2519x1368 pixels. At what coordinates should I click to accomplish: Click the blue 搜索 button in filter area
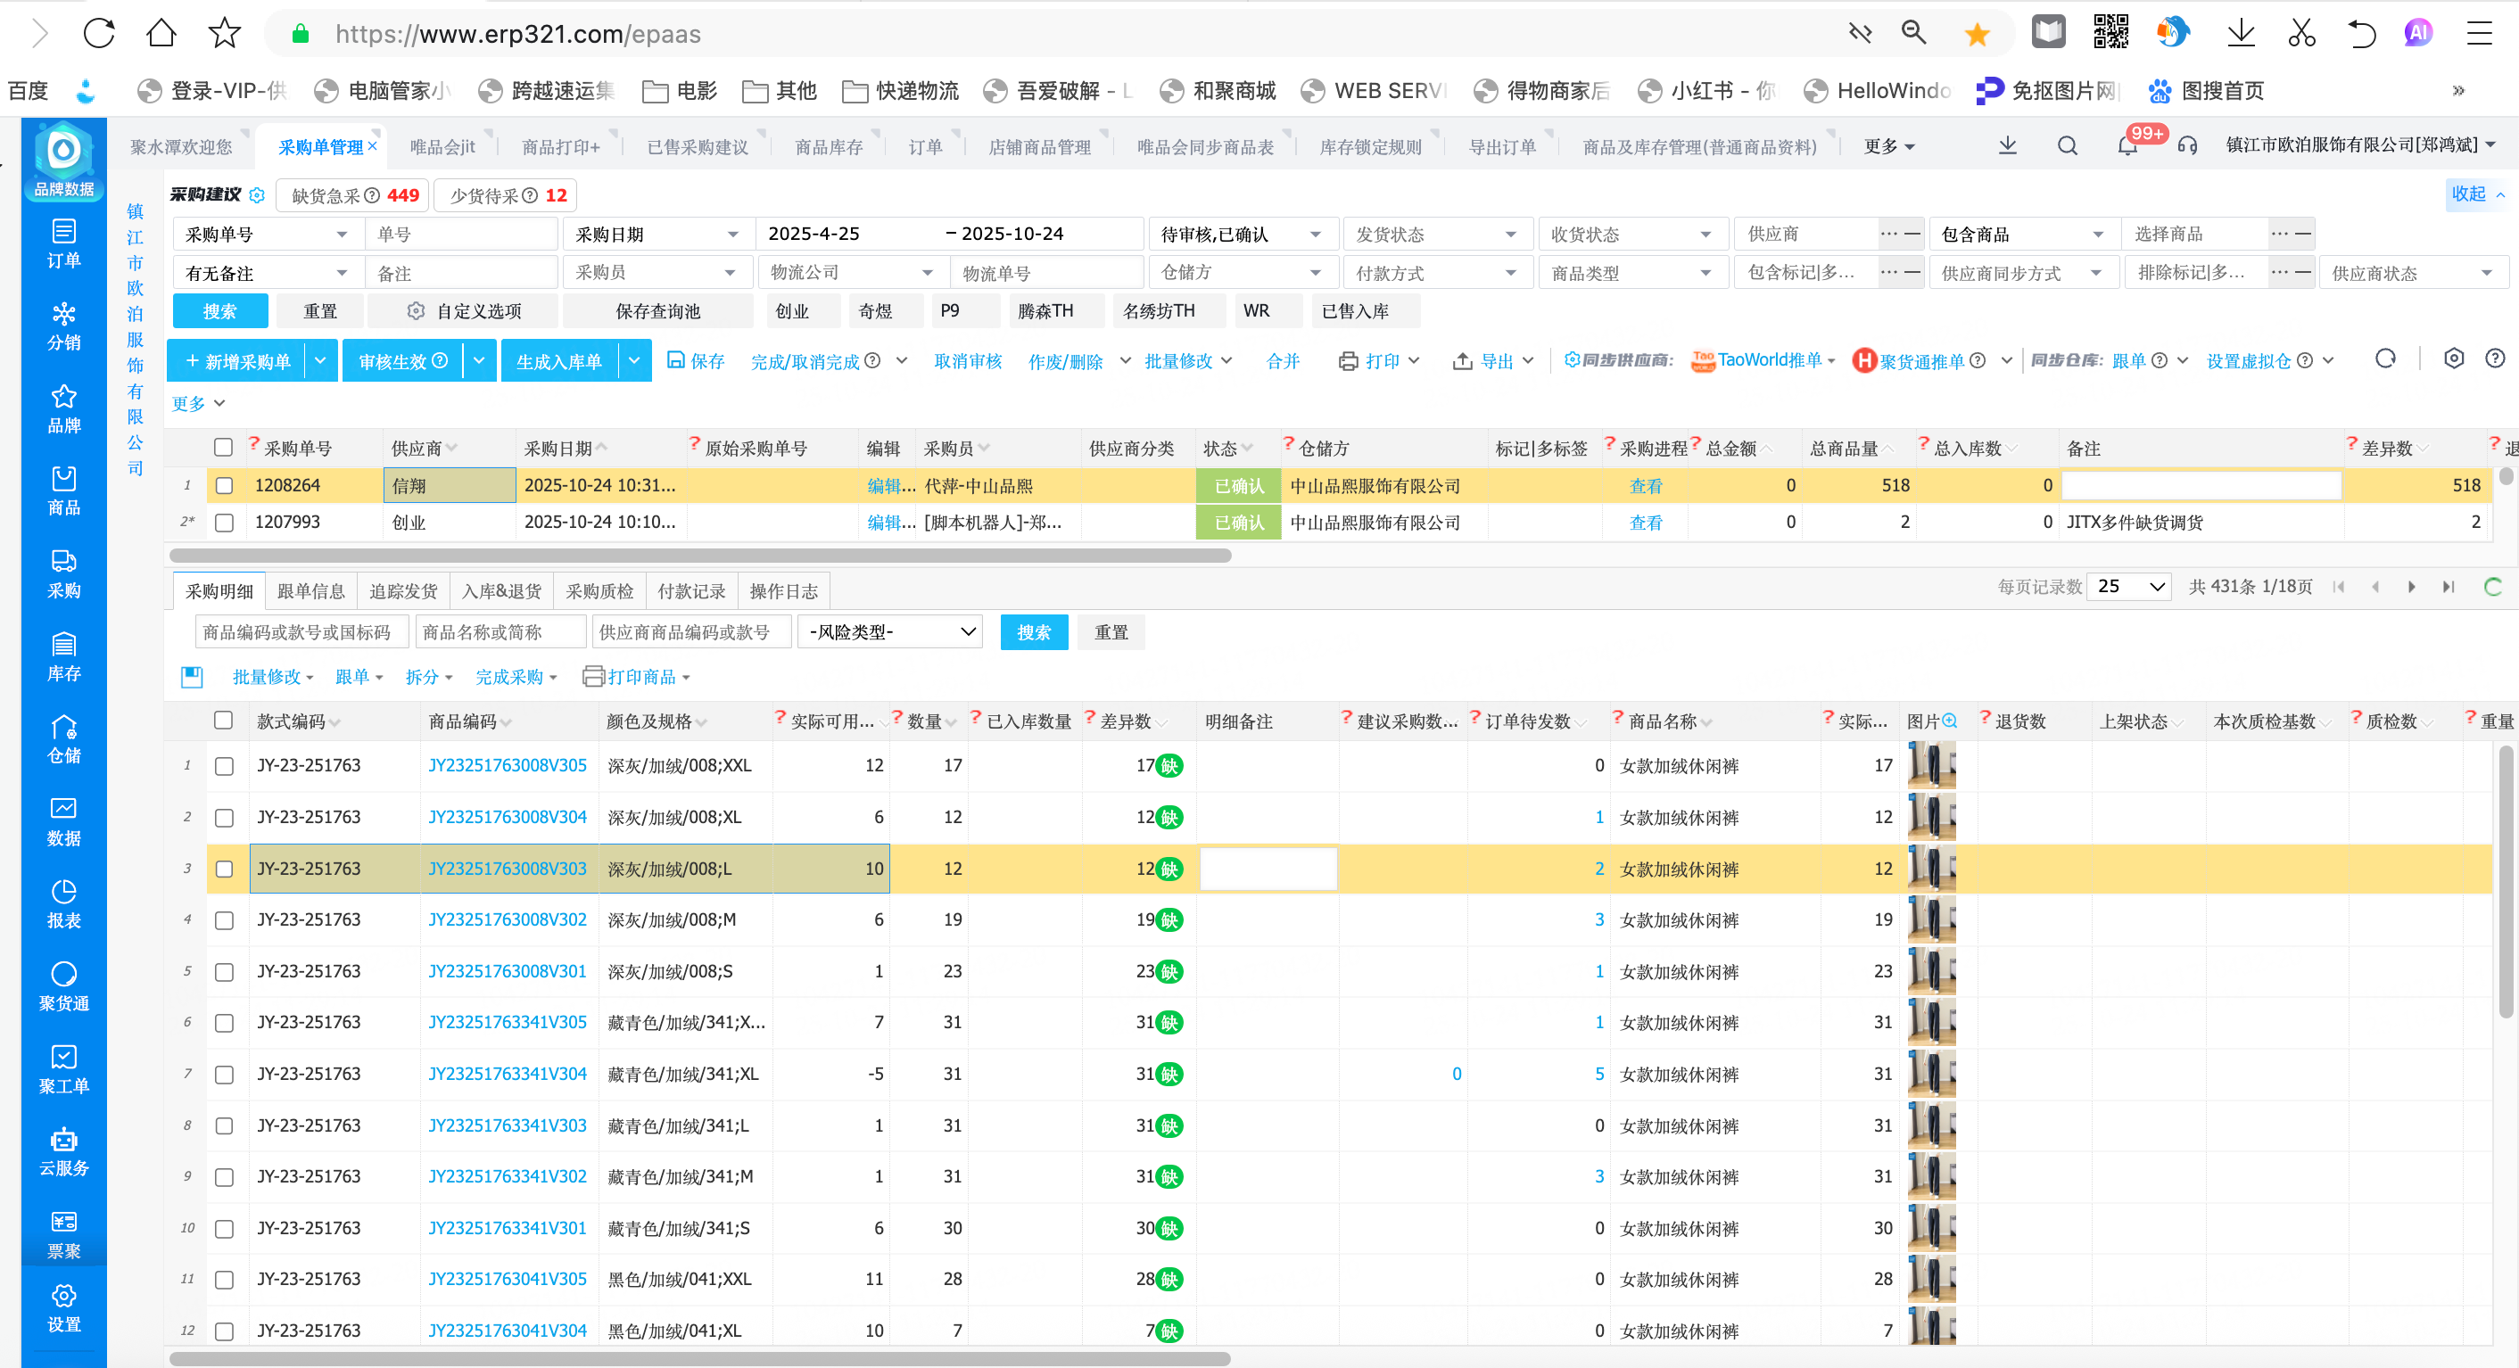(x=219, y=311)
